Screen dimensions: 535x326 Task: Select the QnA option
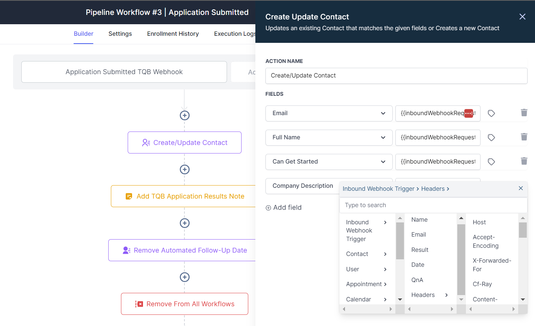pos(417,280)
